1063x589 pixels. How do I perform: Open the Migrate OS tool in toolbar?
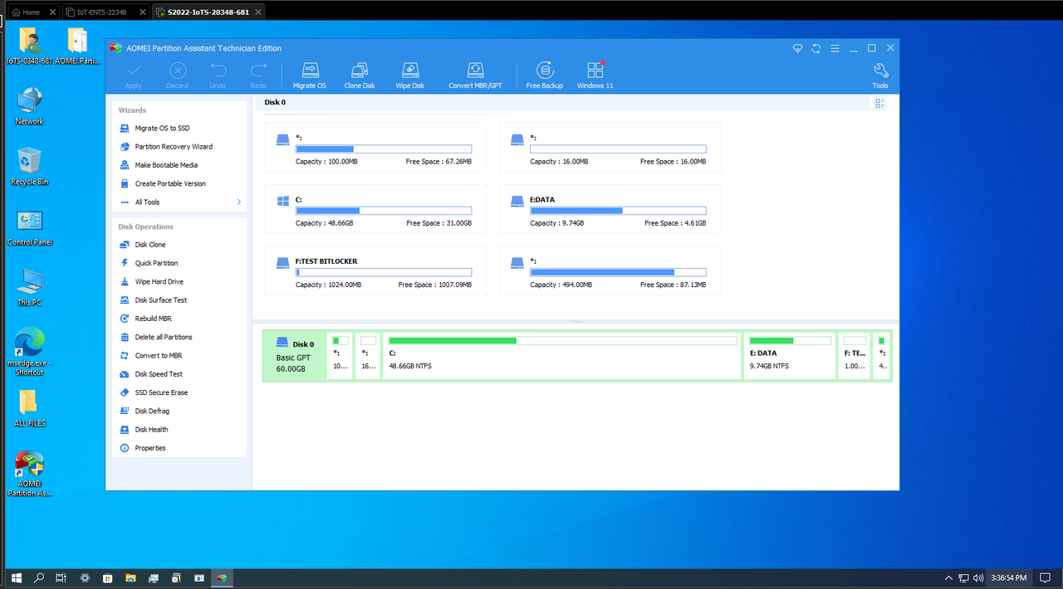coord(310,75)
